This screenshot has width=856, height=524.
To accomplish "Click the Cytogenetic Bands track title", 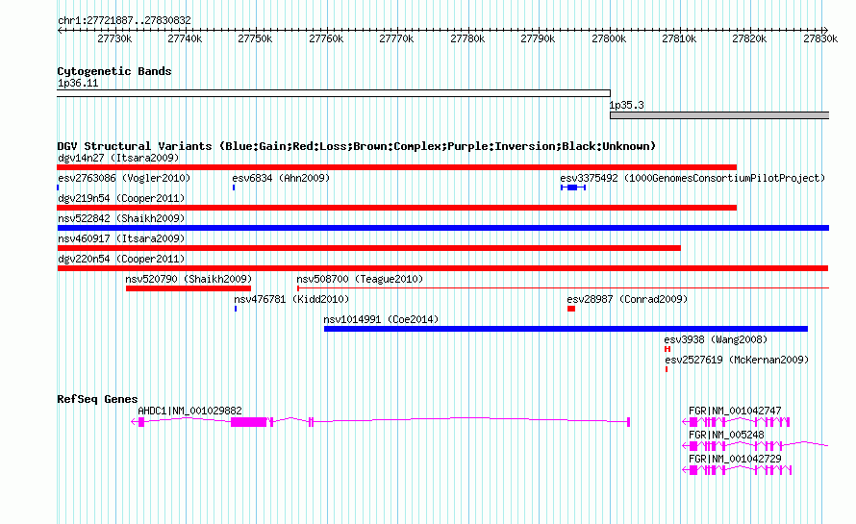I will [x=114, y=71].
